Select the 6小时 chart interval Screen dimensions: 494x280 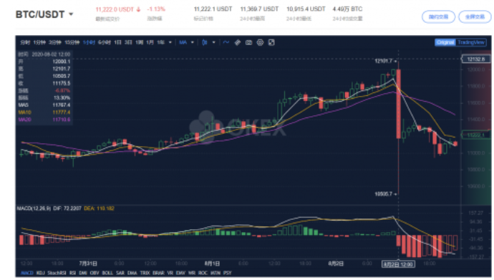coord(105,42)
